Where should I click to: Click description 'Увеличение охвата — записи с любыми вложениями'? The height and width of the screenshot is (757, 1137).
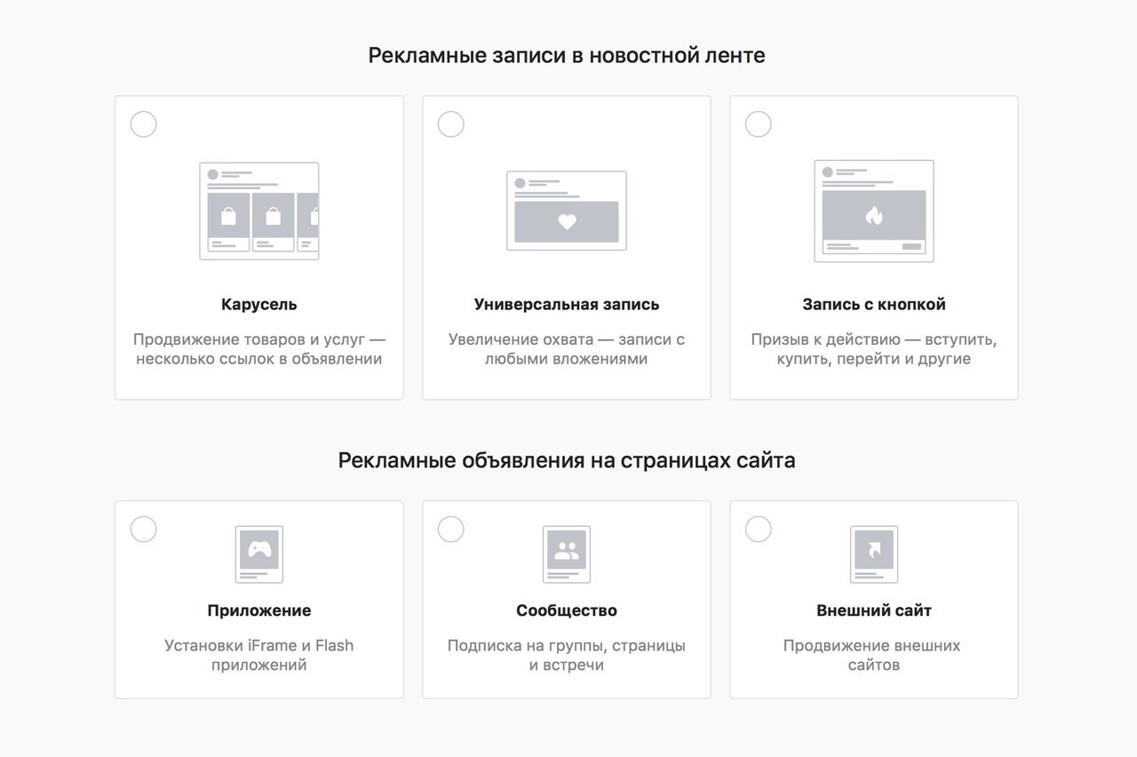(x=567, y=349)
